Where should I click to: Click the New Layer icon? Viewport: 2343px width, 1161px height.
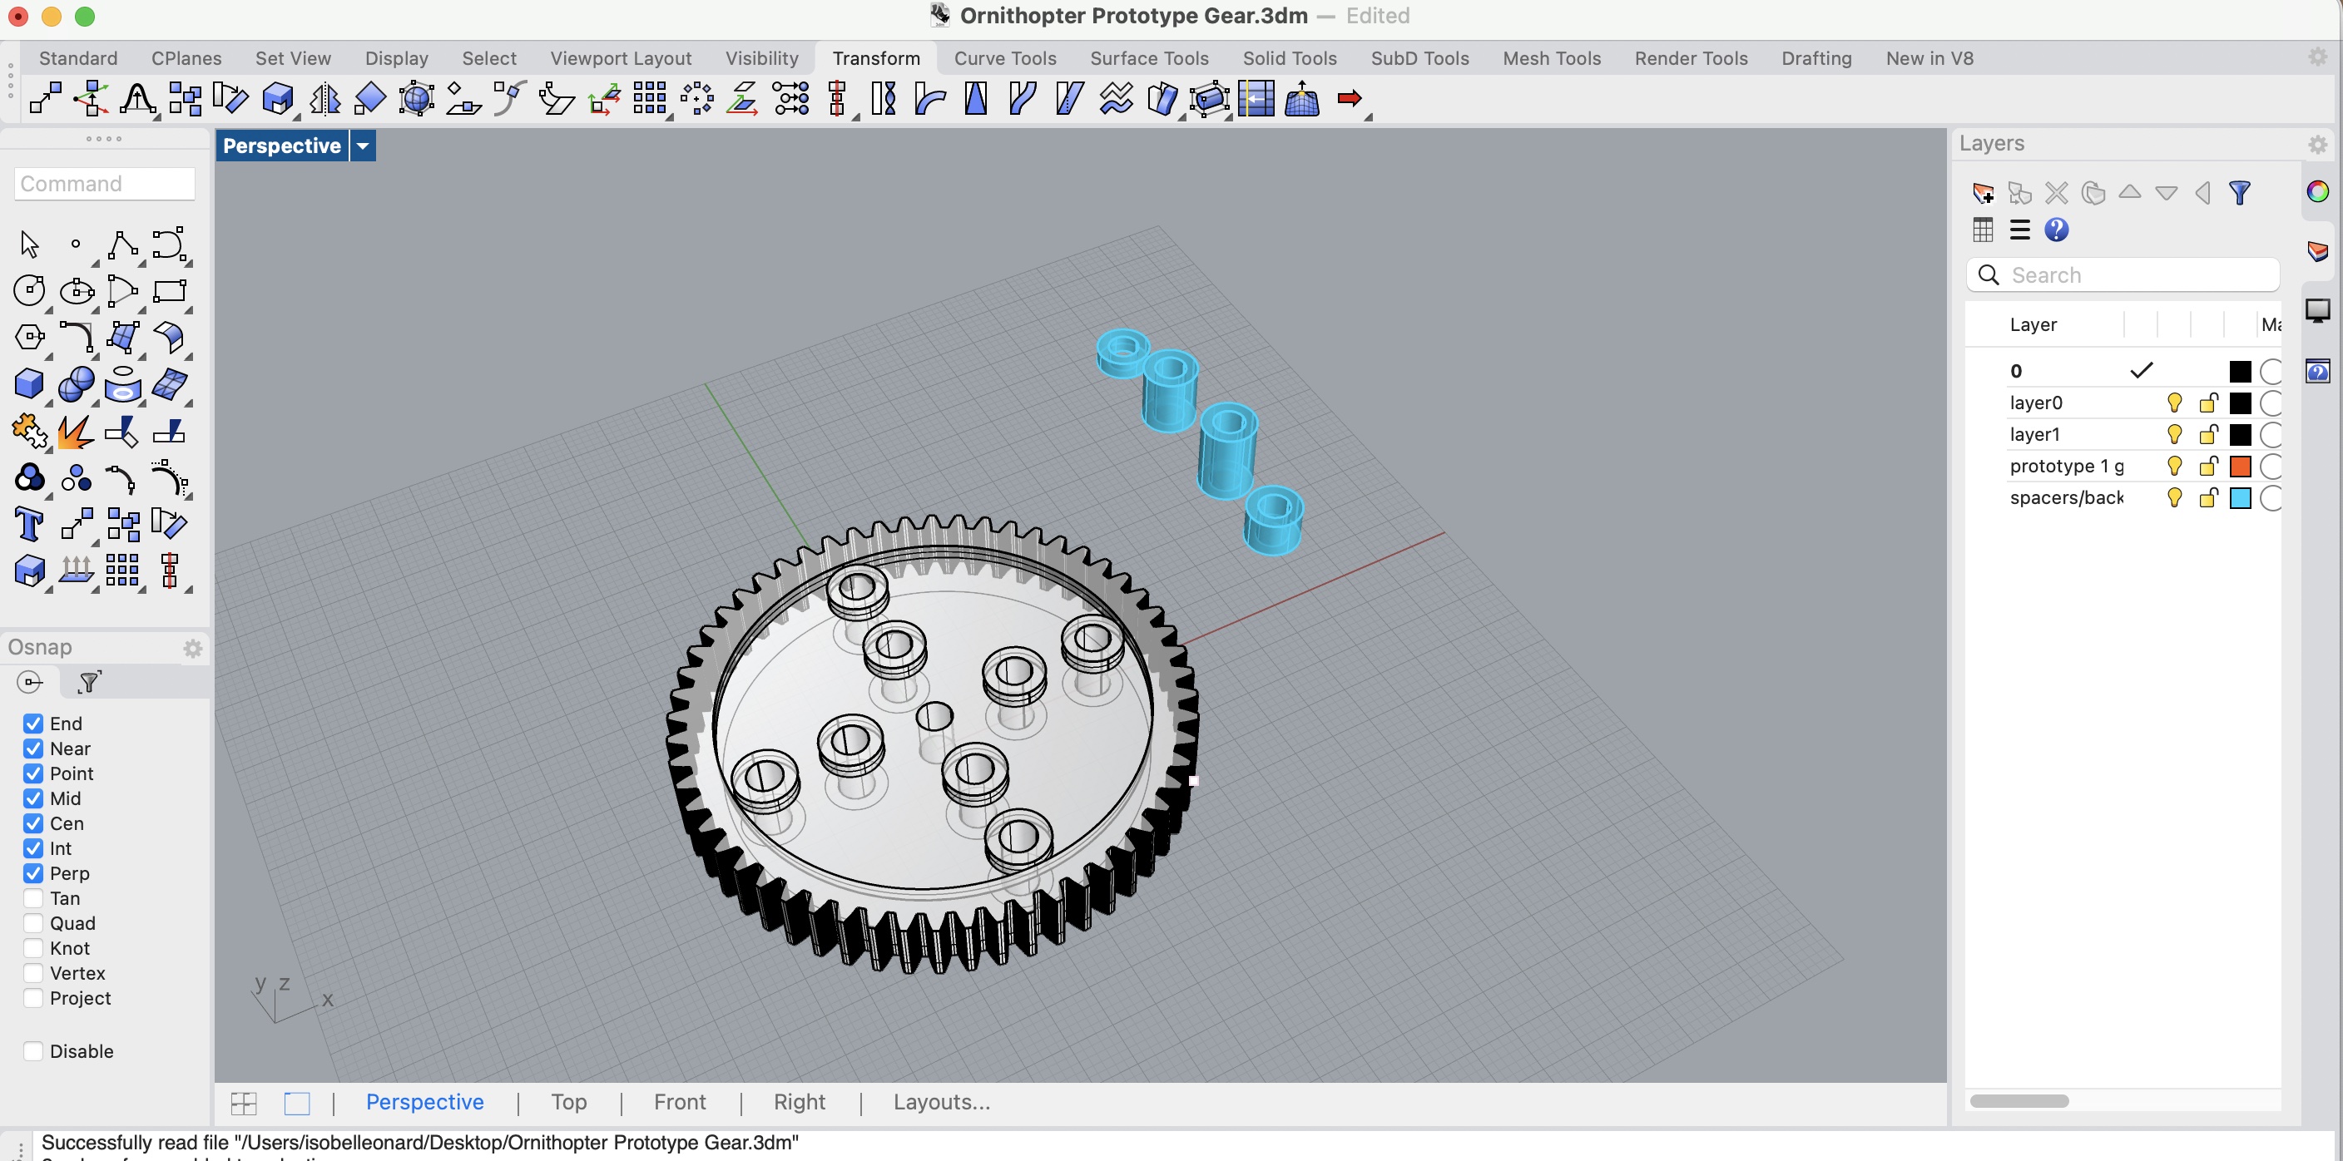coord(1983,193)
